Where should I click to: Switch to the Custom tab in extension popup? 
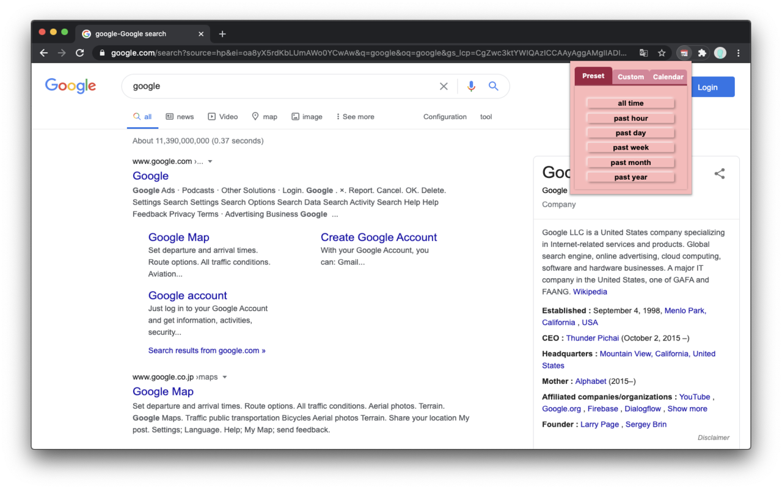point(630,76)
